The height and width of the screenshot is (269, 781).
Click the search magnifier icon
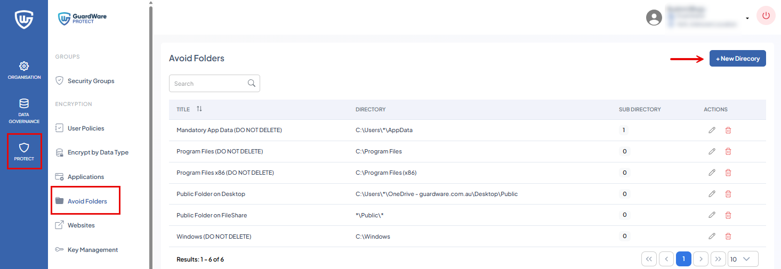point(252,83)
